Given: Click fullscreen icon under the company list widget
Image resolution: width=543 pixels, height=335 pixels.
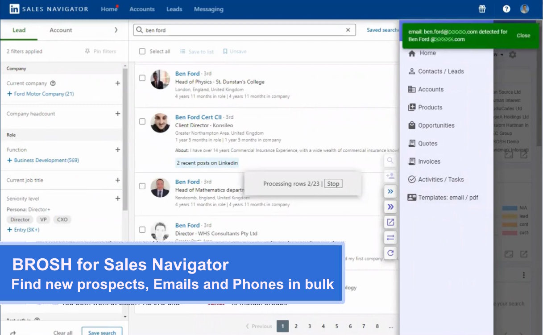Looking at the screenshot, I should pos(509,155).
